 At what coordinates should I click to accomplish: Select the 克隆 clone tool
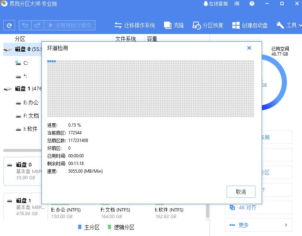point(174,25)
